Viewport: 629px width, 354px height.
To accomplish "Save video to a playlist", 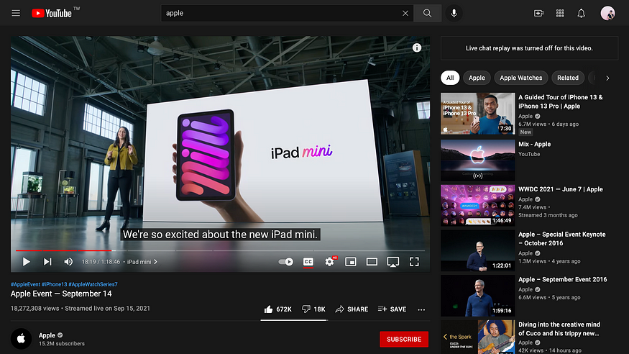I will click(x=392, y=309).
